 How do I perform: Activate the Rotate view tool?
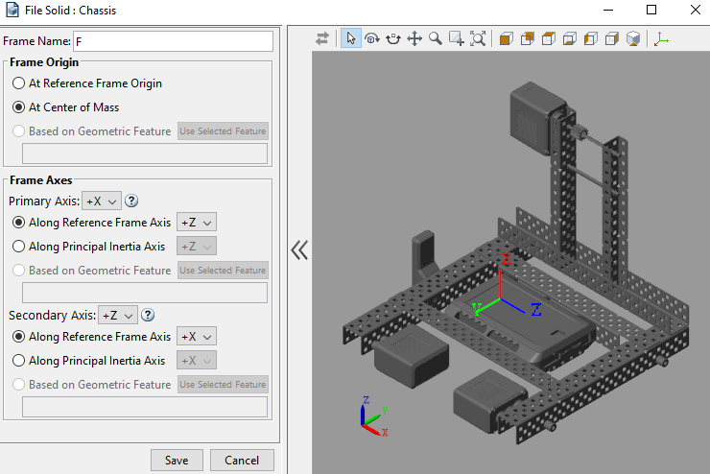coord(372,38)
